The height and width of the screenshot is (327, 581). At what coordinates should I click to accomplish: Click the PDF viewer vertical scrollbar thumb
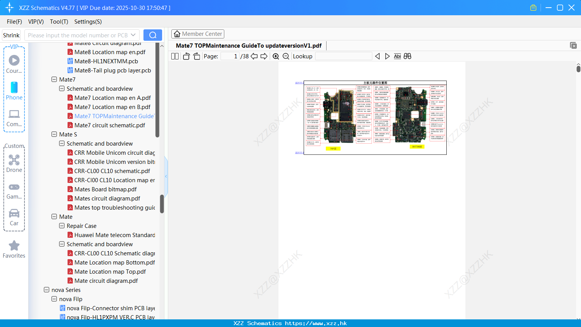578,69
